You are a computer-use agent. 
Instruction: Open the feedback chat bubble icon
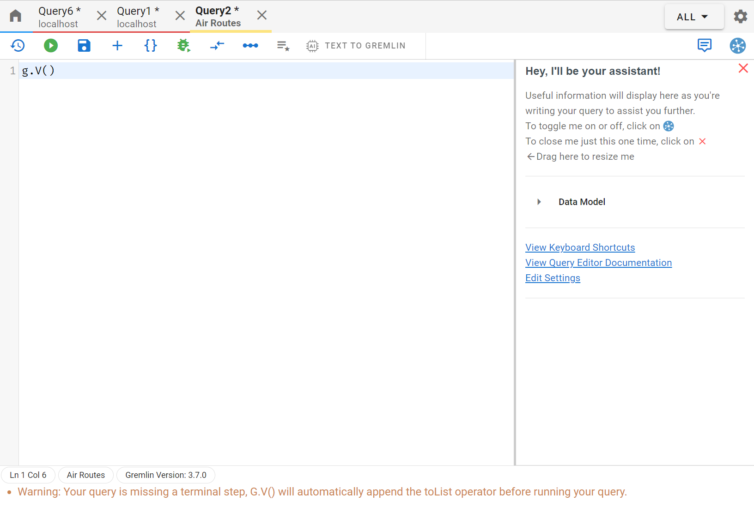point(705,45)
